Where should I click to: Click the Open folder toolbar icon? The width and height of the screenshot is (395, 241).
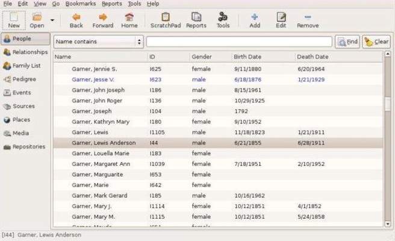(37, 20)
